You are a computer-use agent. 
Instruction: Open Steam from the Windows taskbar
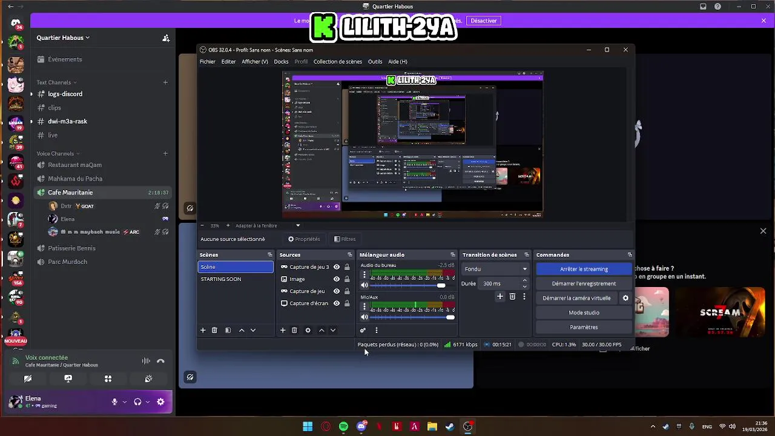point(450,426)
